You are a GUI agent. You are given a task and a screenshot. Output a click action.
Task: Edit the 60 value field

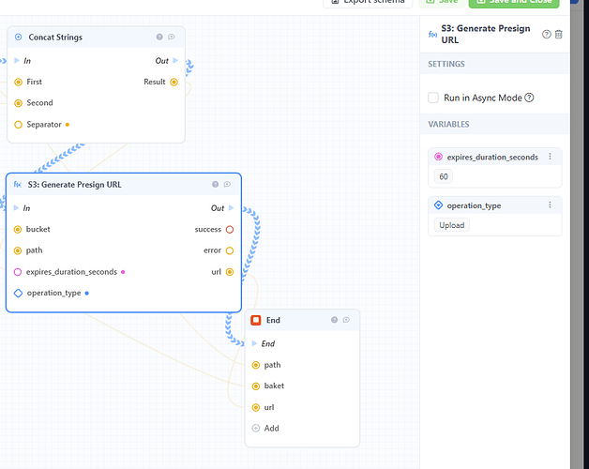pyautogui.click(x=444, y=176)
